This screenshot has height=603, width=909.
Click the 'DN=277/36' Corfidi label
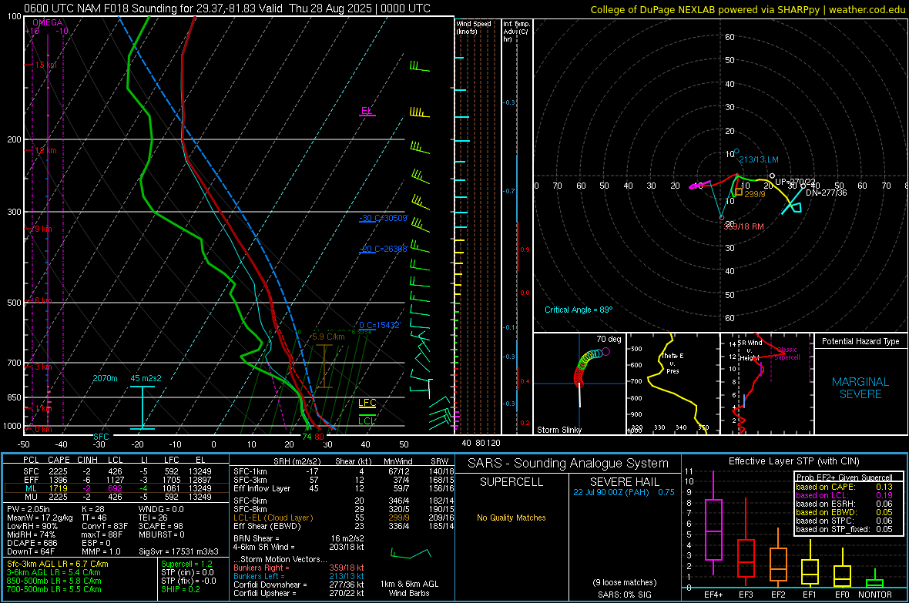click(x=826, y=193)
